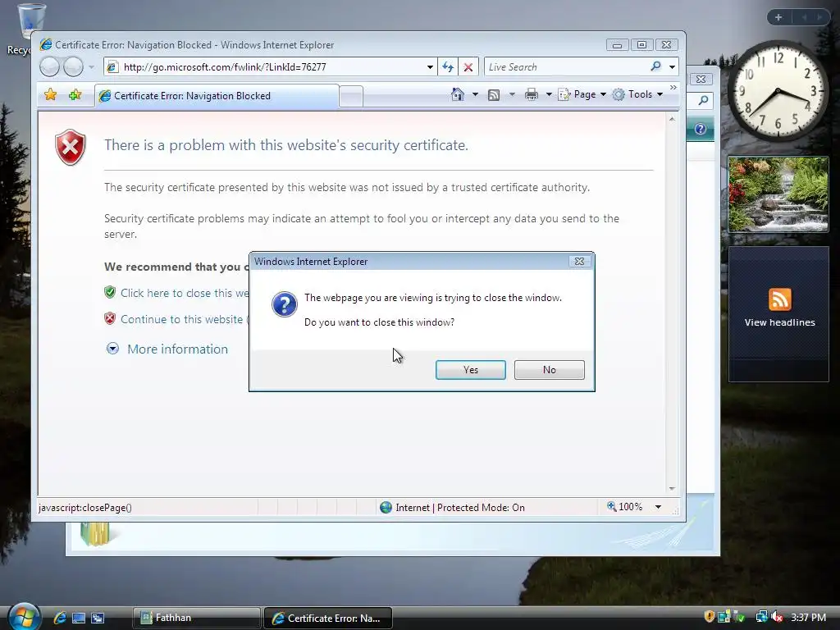Click the muted volume tray icon
This screenshot has height=630, width=840.
click(x=777, y=617)
